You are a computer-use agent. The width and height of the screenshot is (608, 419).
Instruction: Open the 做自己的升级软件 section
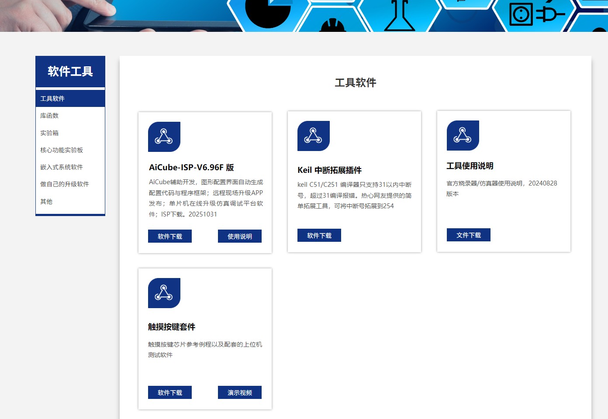pyautogui.click(x=64, y=184)
